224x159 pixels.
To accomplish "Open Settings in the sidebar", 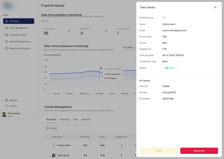I will 13,100.
